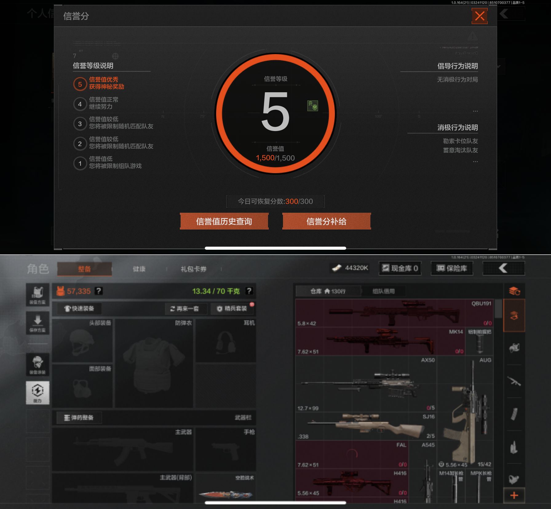Open the 装备方案 loadout icon
Image resolution: width=551 pixels, height=509 pixels.
point(38,294)
